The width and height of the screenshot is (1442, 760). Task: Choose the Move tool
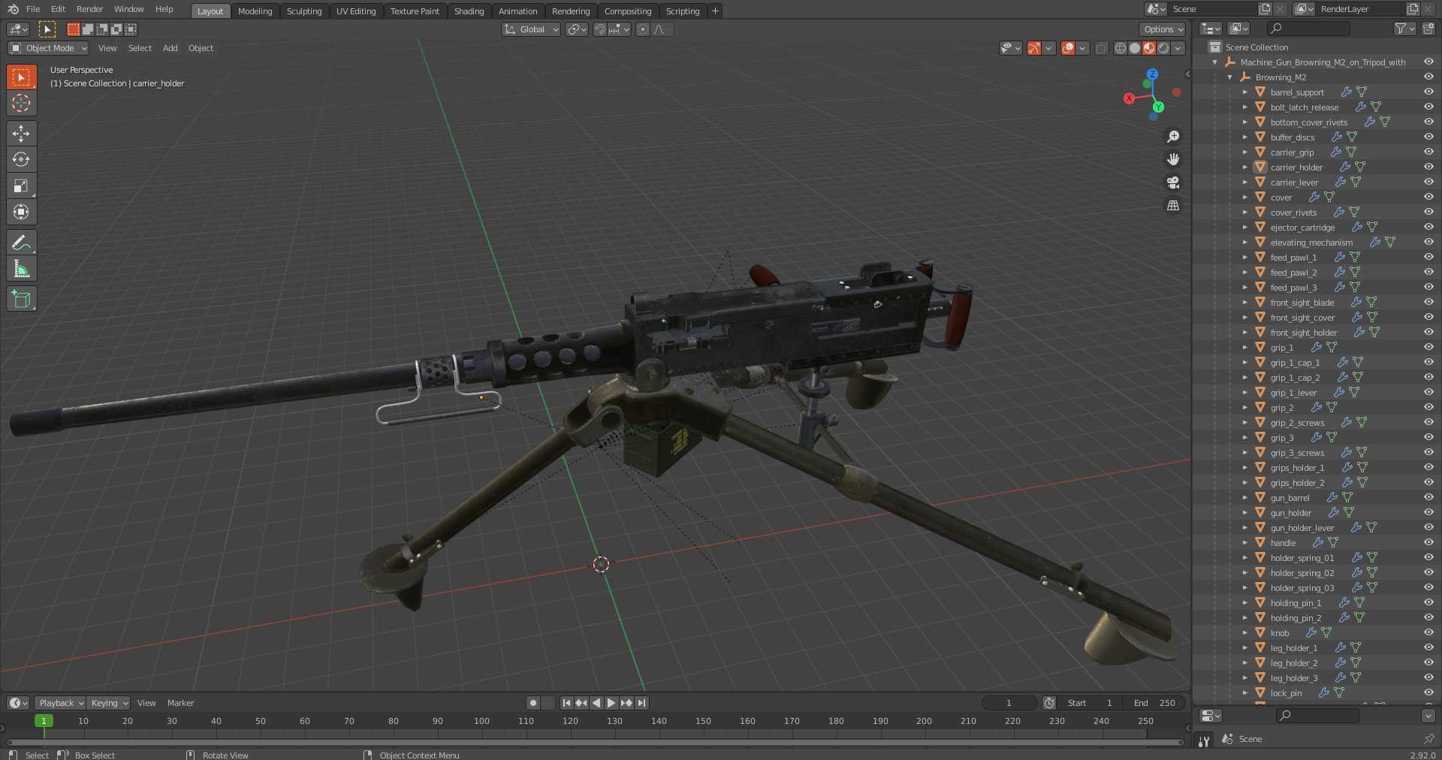[21, 134]
